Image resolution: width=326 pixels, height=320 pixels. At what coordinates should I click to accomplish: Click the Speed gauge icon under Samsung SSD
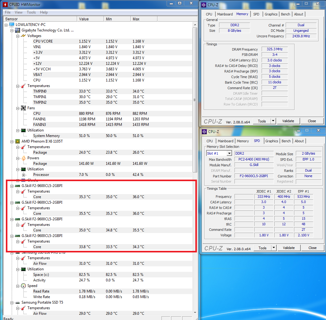[x=23, y=286]
